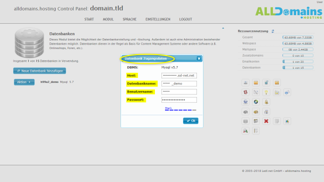Image resolution: width=324 pixels, height=182 pixels.
Task: Collapse the module description with small arrow
Action: click(x=223, y=28)
